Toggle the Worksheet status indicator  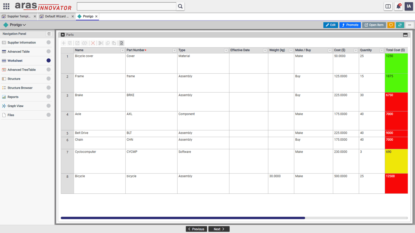pyautogui.click(x=49, y=61)
